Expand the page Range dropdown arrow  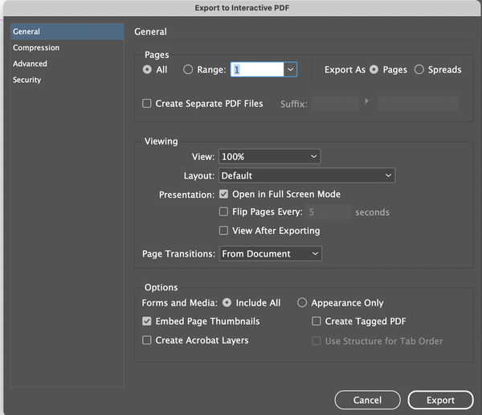coord(290,70)
